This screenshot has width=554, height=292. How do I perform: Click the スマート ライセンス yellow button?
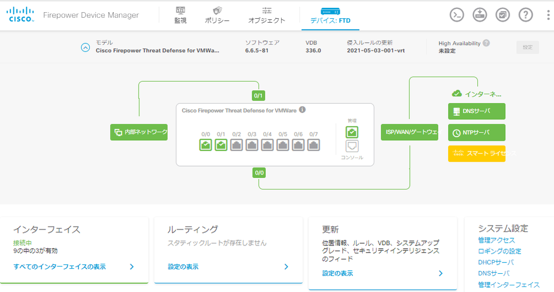pos(476,153)
